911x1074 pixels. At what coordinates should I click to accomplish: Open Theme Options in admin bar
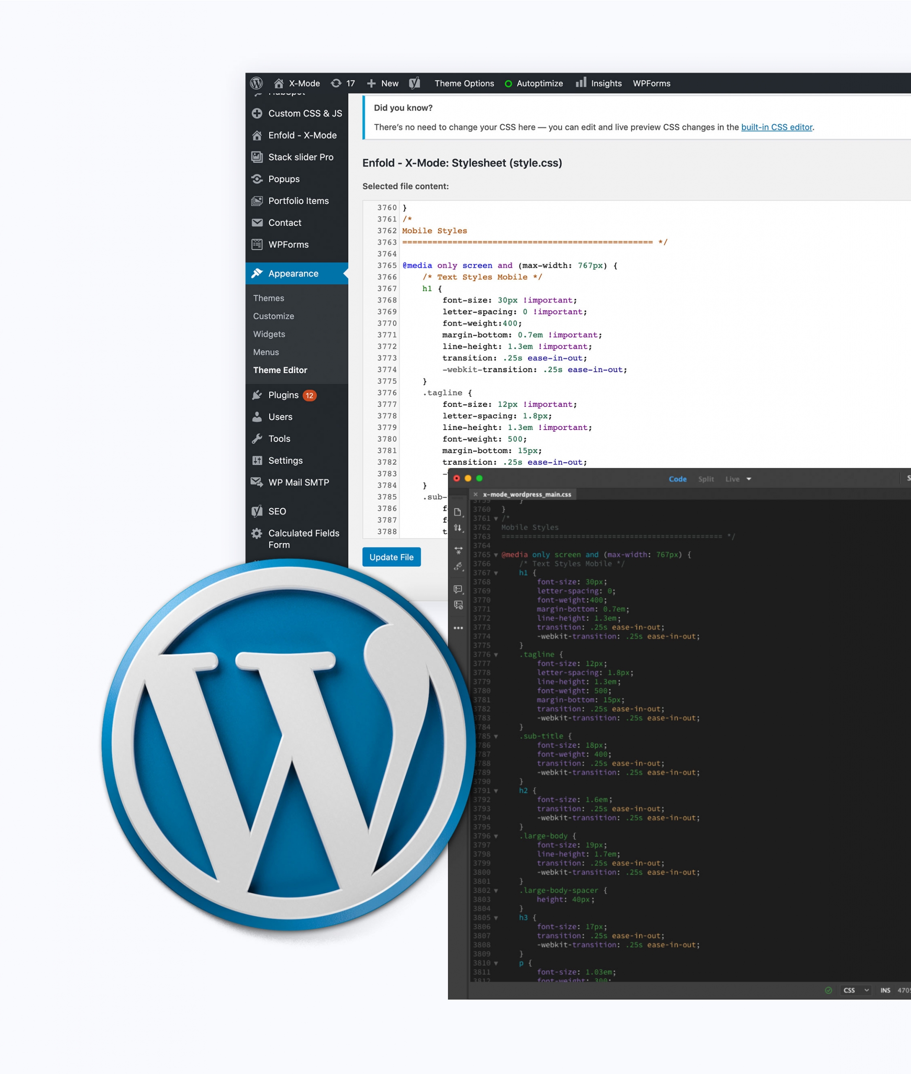tap(464, 83)
